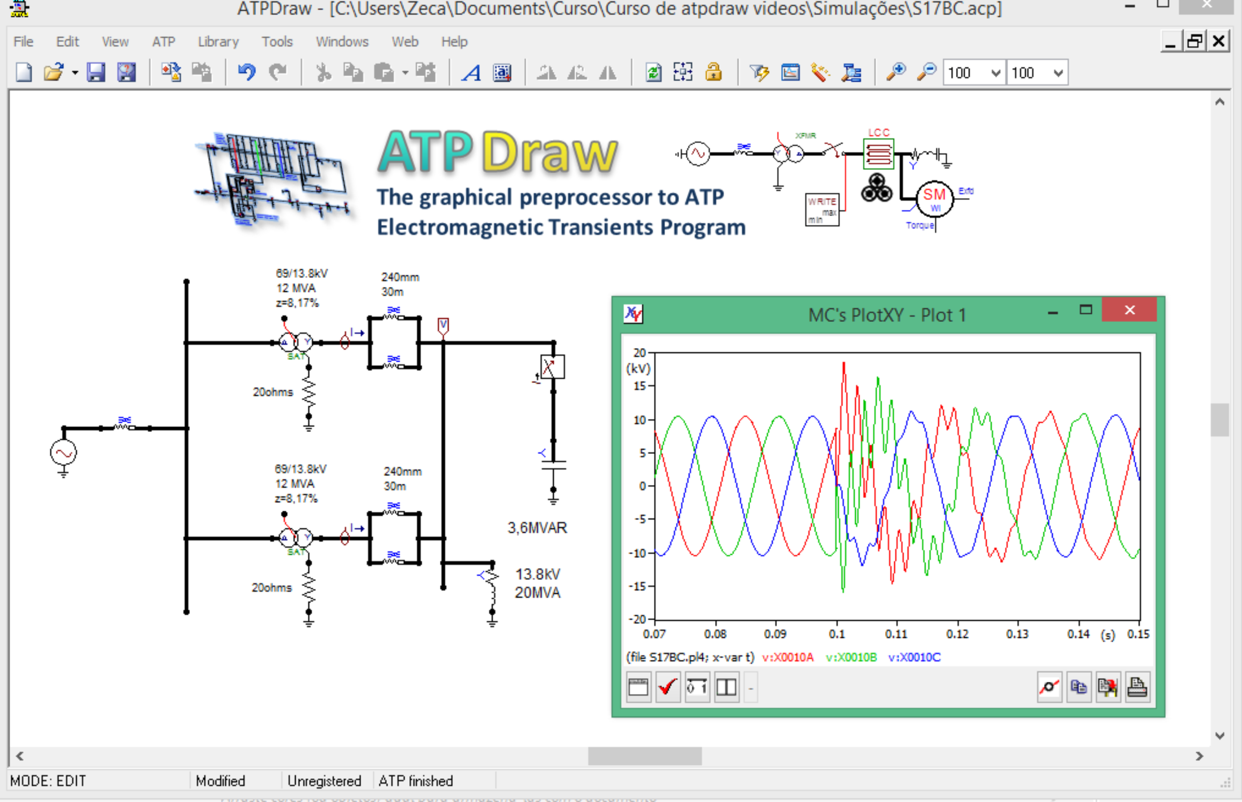Select the v:X0010A signal label
This screenshot has width=1242, height=802.
789,657
